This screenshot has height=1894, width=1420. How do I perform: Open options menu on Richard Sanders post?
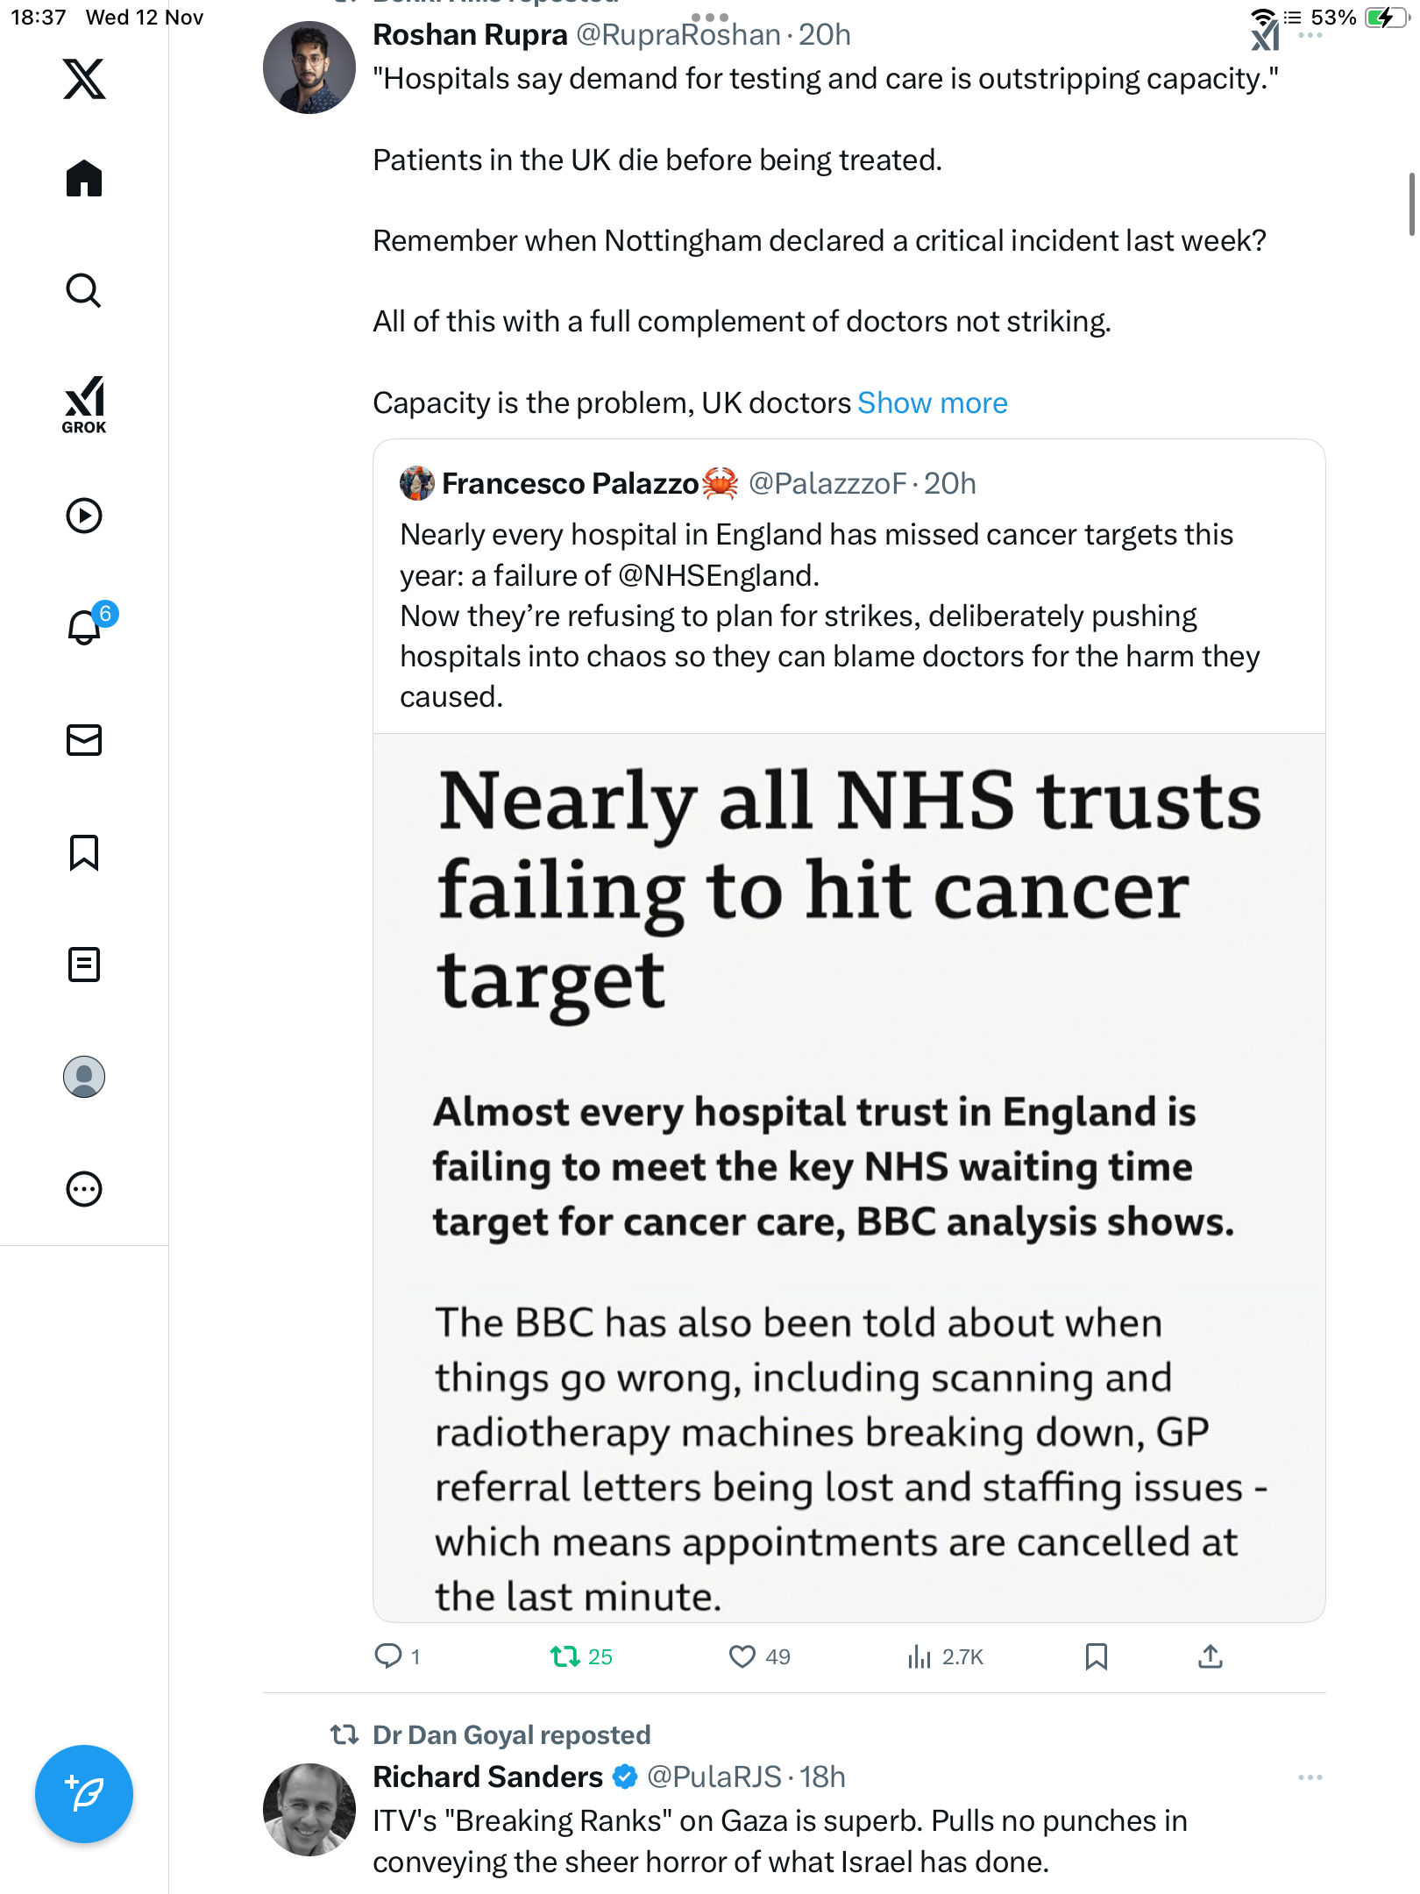click(x=1310, y=1777)
